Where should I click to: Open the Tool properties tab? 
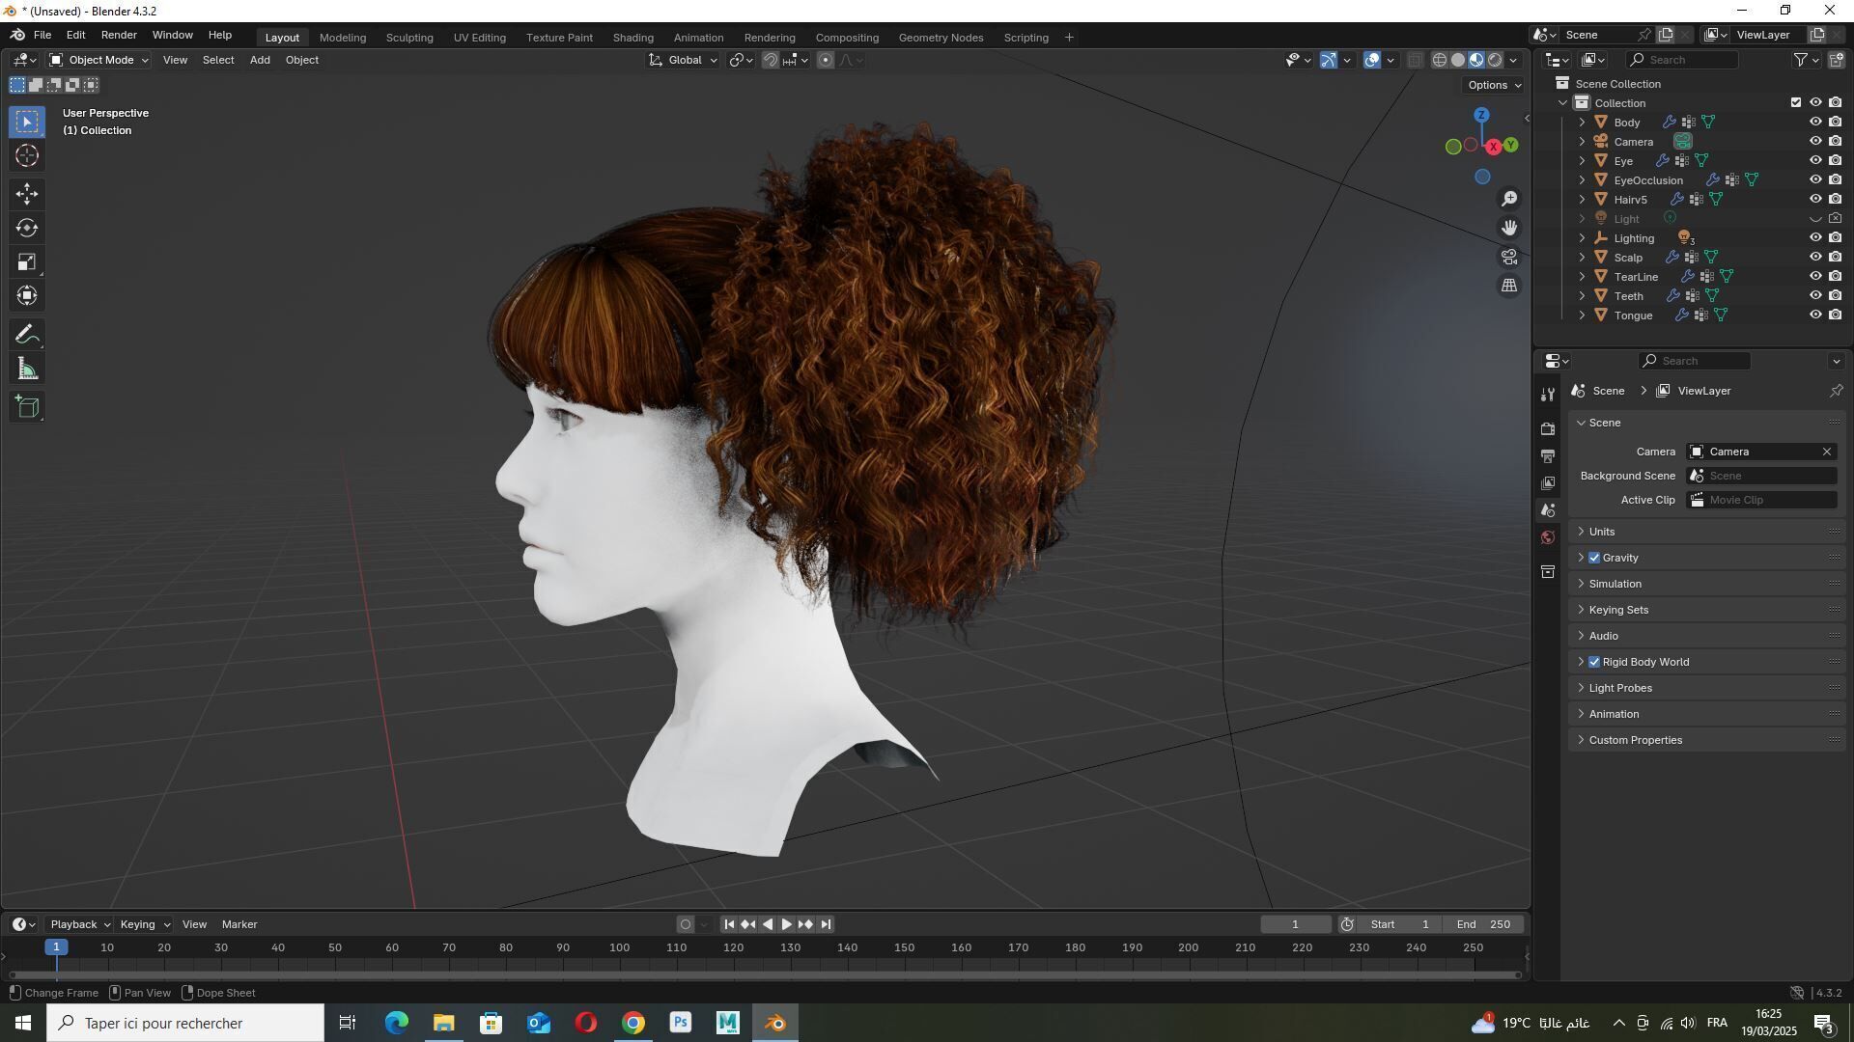coord(1548,395)
